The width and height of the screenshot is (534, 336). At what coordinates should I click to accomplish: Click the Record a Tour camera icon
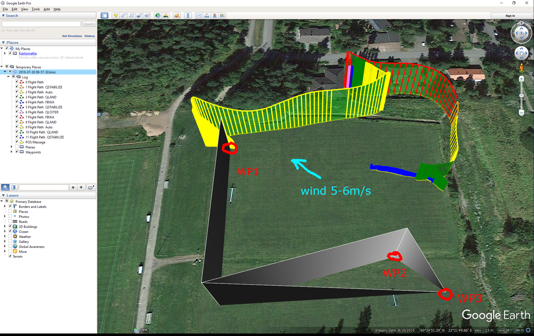[x=147, y=16]
